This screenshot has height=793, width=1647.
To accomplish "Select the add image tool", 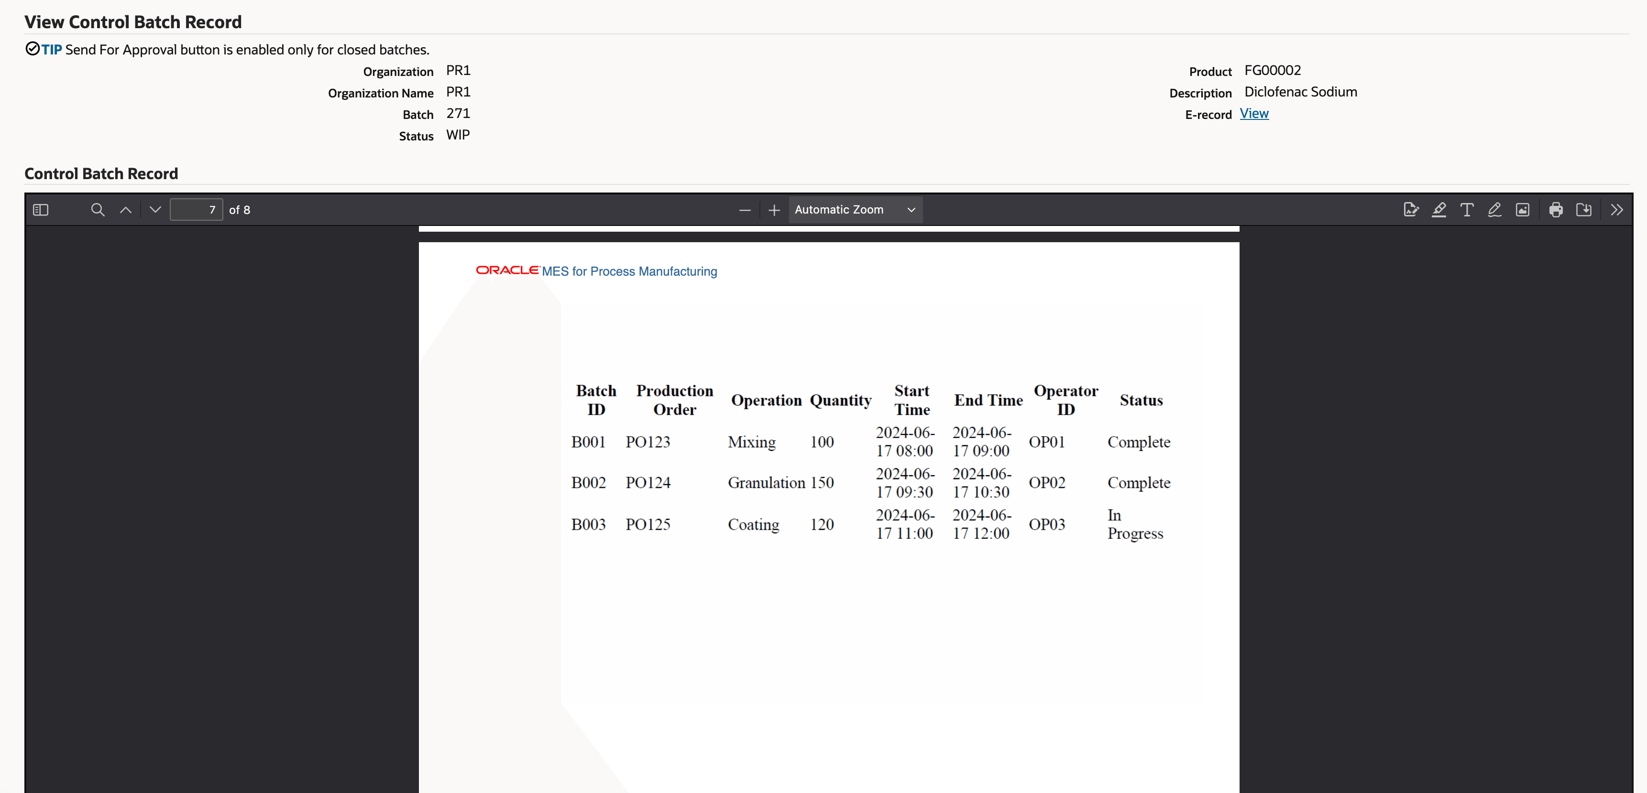I will click(x=1522, y=209).
